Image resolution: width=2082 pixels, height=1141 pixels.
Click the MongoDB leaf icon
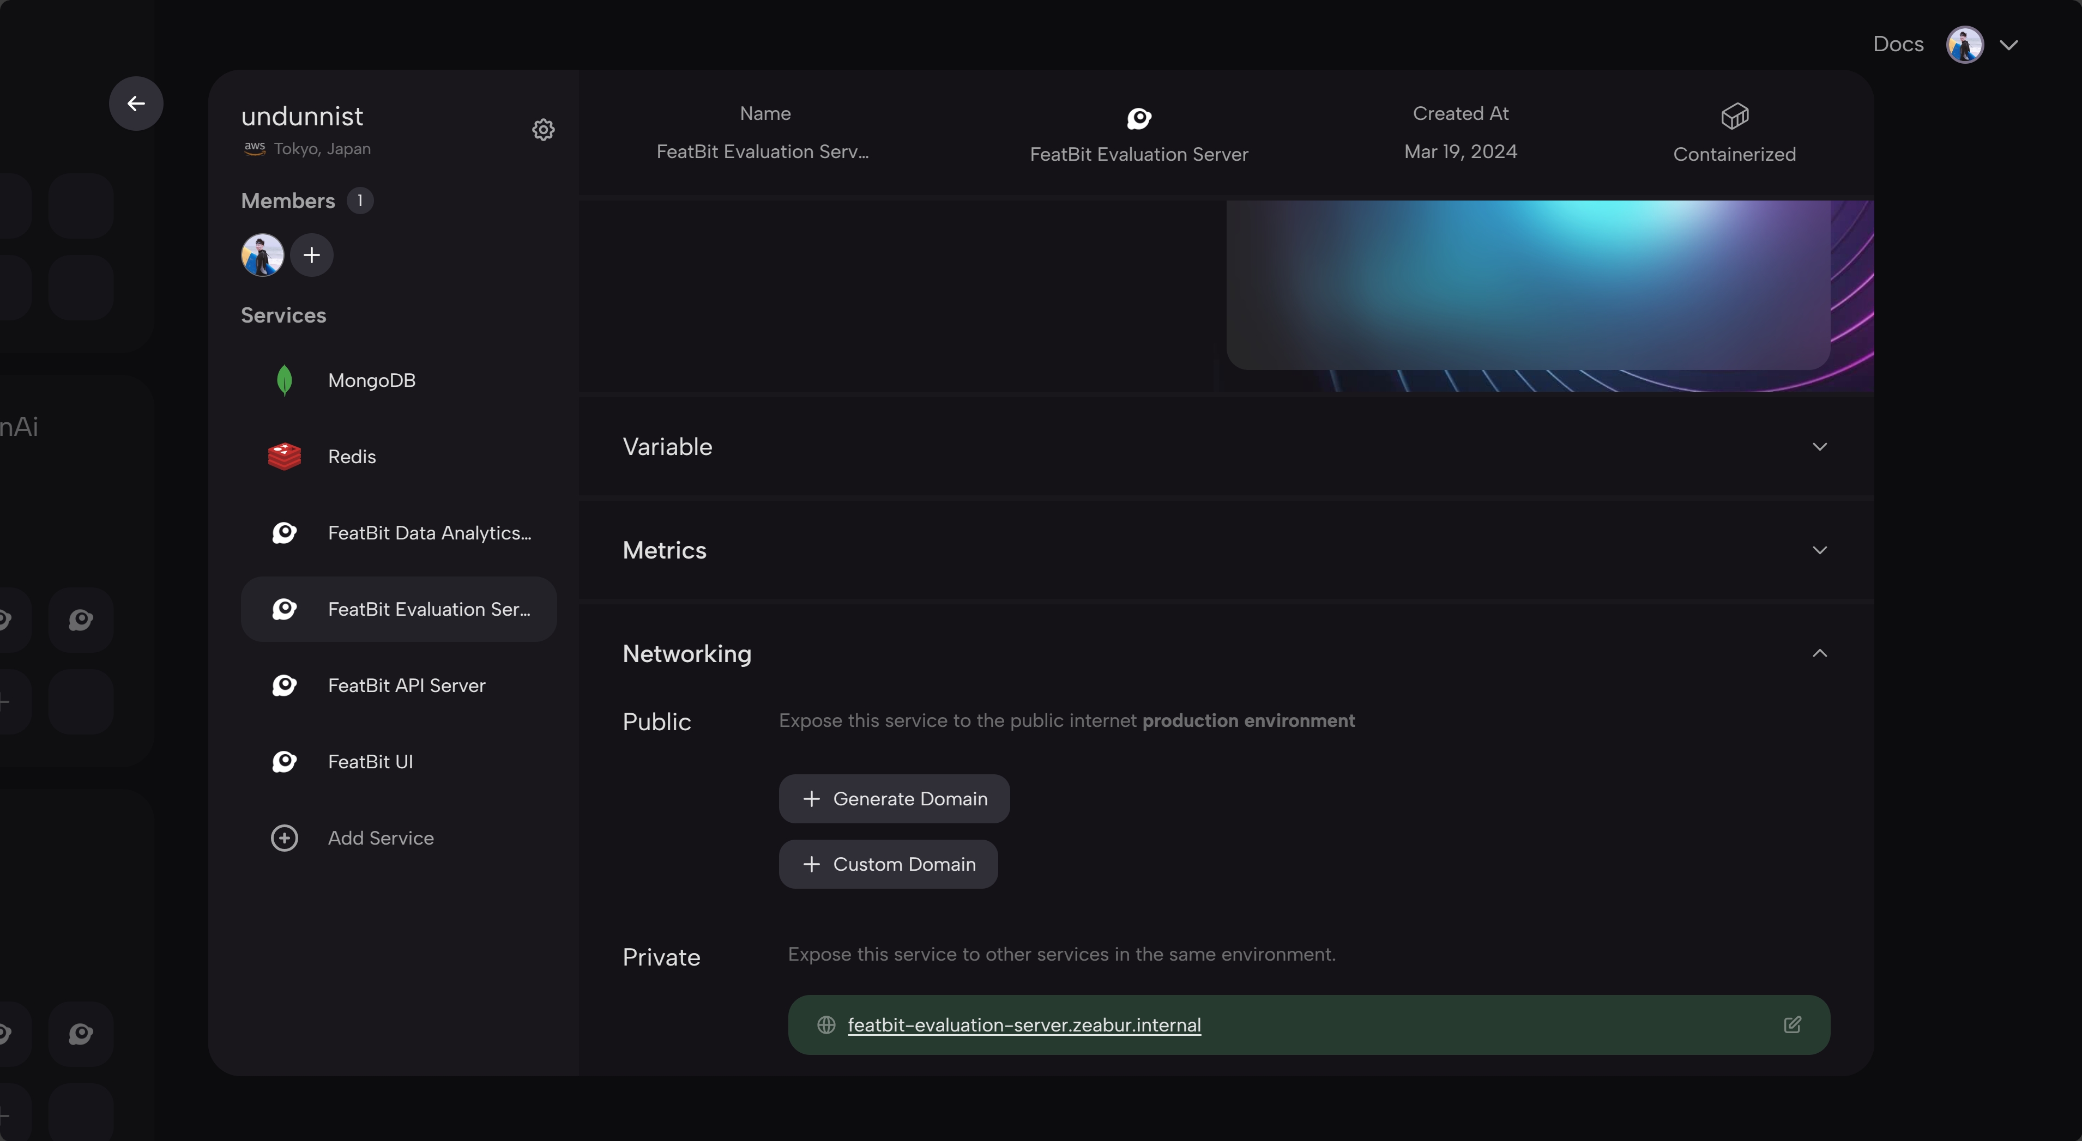click(x=283, y=380)
